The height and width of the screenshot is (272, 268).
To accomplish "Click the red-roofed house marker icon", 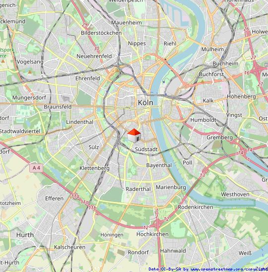I will click(134, 136).
